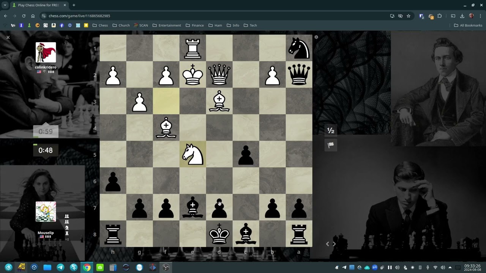Open the Ham bookmarks folder
The width and height of the screenshot is (486, 273).
[215, 25]
